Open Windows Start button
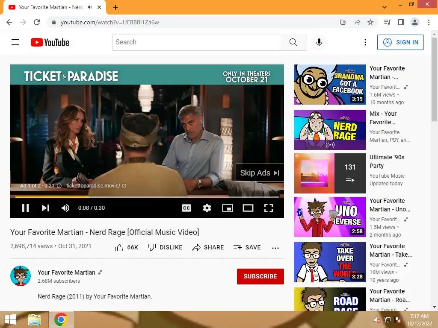Image resolution: width=438 pixels, height=328 pixels. click(10, 319)
